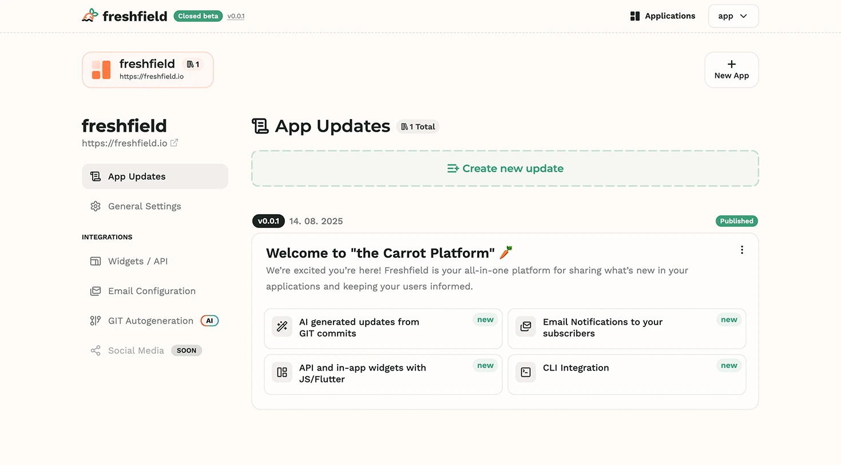
Task: Click the Widgets / API window icon
Action: (96, 261)
